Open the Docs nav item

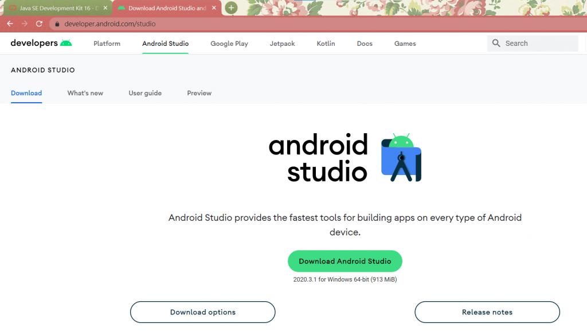pos(365,44)
